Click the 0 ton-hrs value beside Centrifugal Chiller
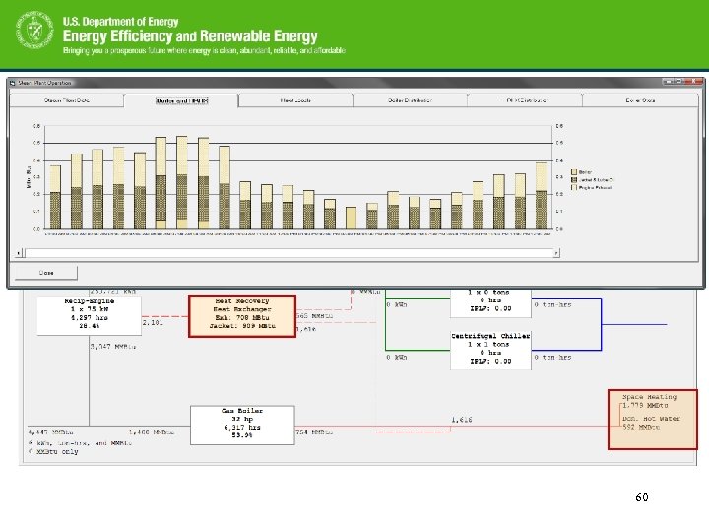Screen dimensions: 709x532 (x=552, y=357)
